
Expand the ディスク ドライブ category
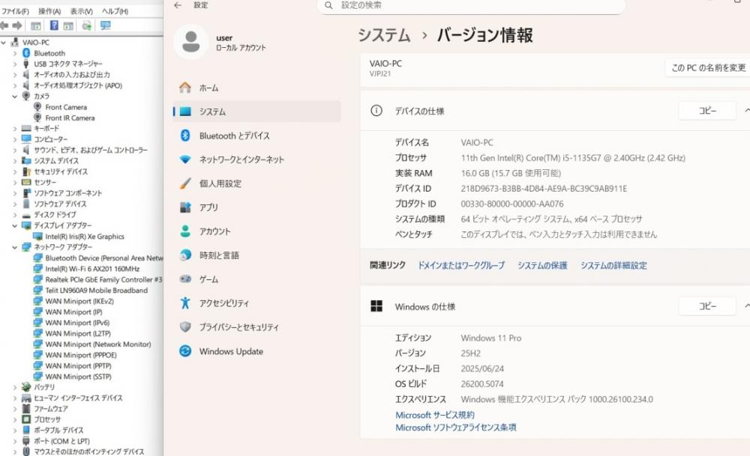pos(15,215)
